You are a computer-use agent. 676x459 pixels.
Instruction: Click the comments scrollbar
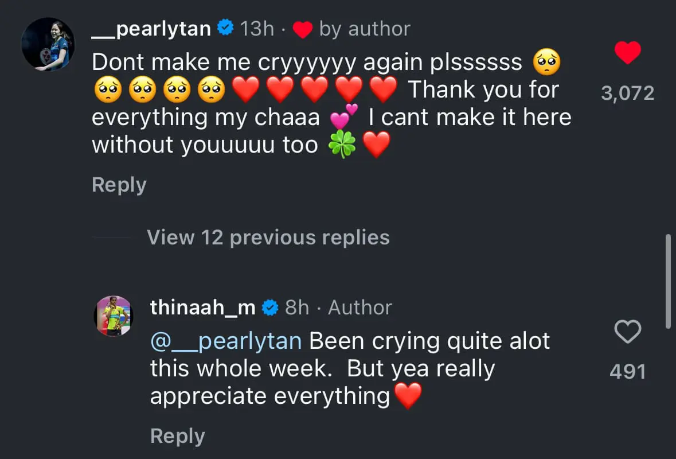[668, 281]
